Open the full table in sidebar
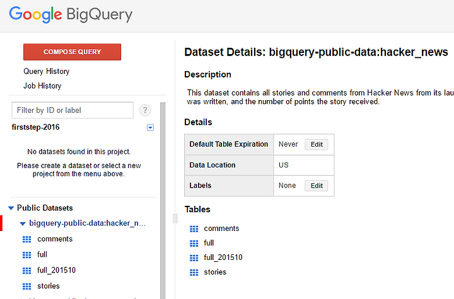Viewport: 454px width, 299px height. pos(42,254)
